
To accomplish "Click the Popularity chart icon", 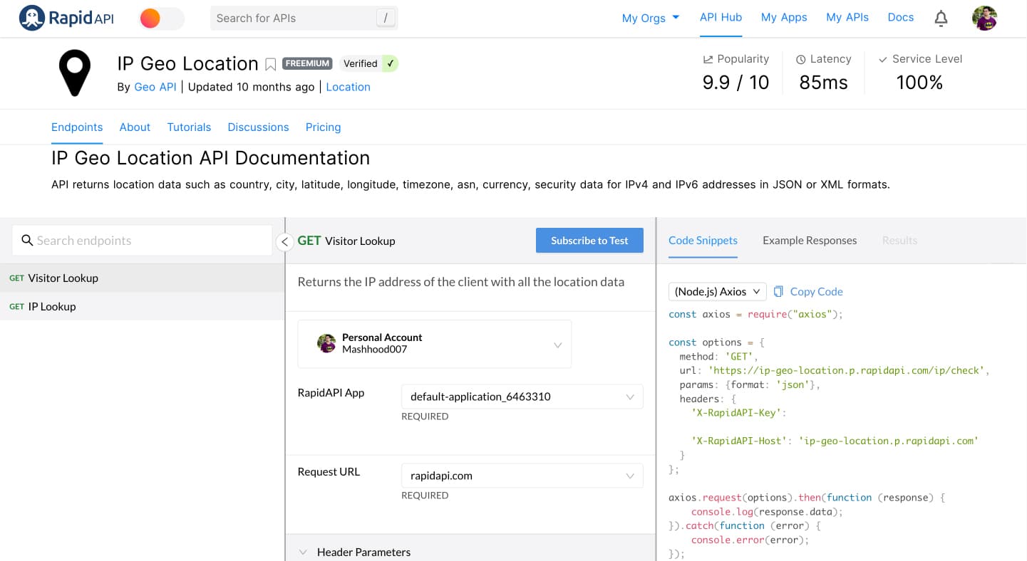I will tap(708, 59).
